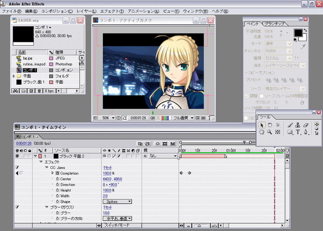
Task: Select the Rectangle Mask tool
Action: click(x=290, y=132)
